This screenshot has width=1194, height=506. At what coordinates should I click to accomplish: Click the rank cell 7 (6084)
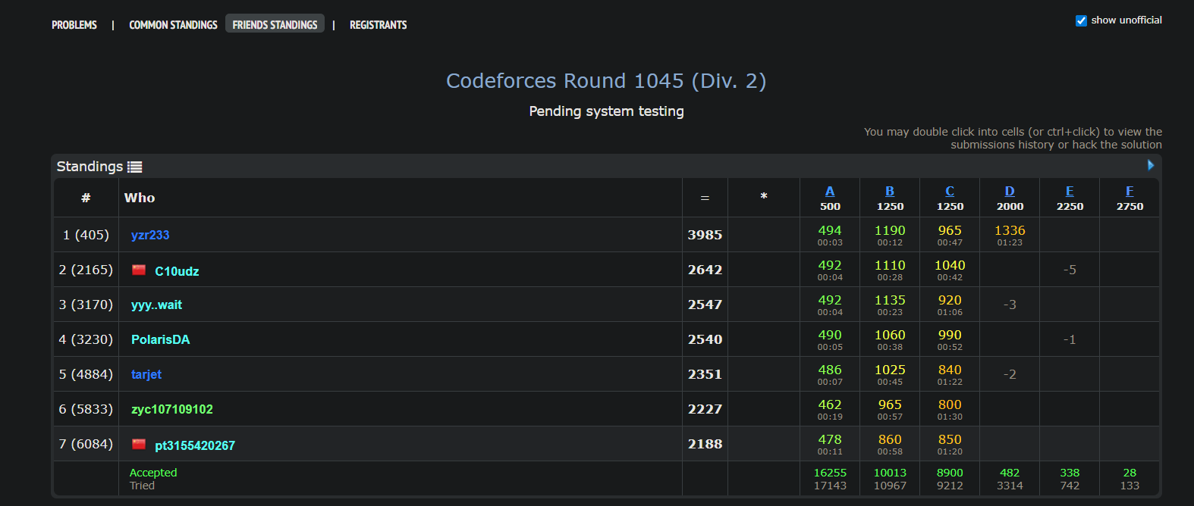tap(86, 444)
